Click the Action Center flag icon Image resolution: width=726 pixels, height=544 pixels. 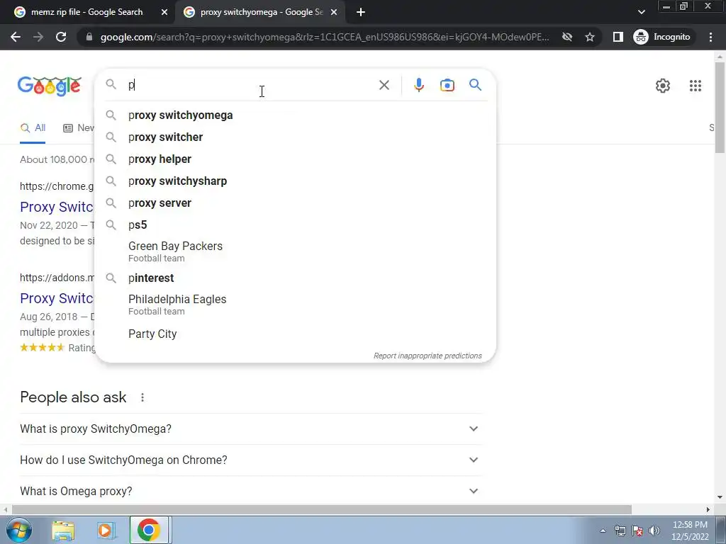(637, 531)
